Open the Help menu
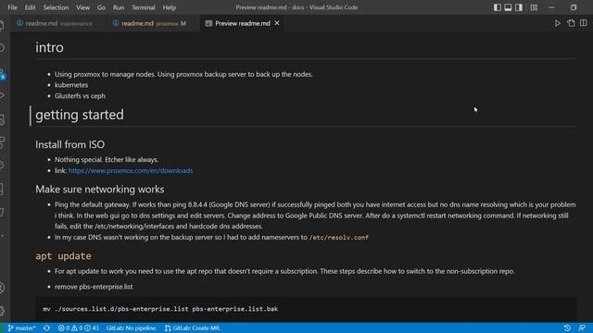This screenshot has width=593, height=333. (x=169, y=7)
